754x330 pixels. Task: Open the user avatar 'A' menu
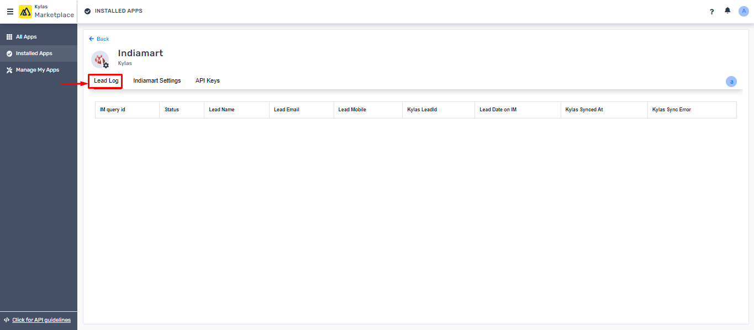click(x=744, y=11)
